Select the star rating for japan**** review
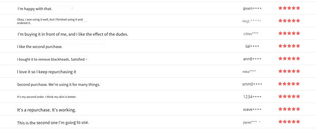Viewport: 316px width, 131px height. pyautogui.click(x=289, y=122)
